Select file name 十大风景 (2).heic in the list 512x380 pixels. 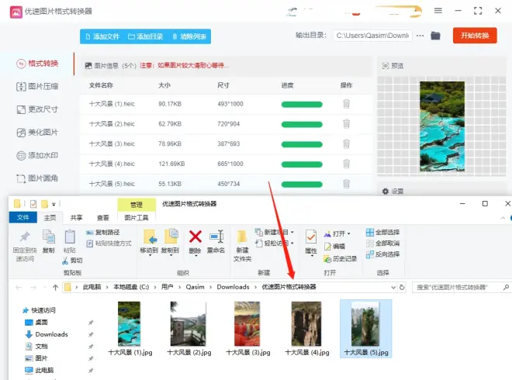click(x=112, y=124)
